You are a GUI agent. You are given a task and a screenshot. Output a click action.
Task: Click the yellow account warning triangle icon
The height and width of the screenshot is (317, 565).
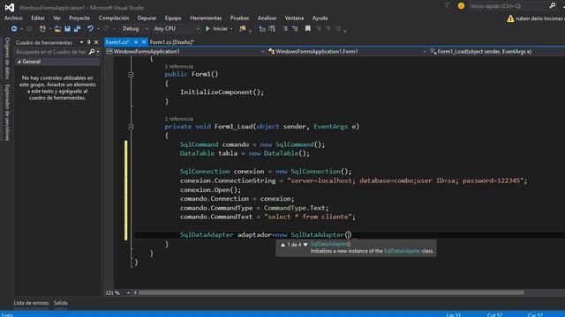510,18
